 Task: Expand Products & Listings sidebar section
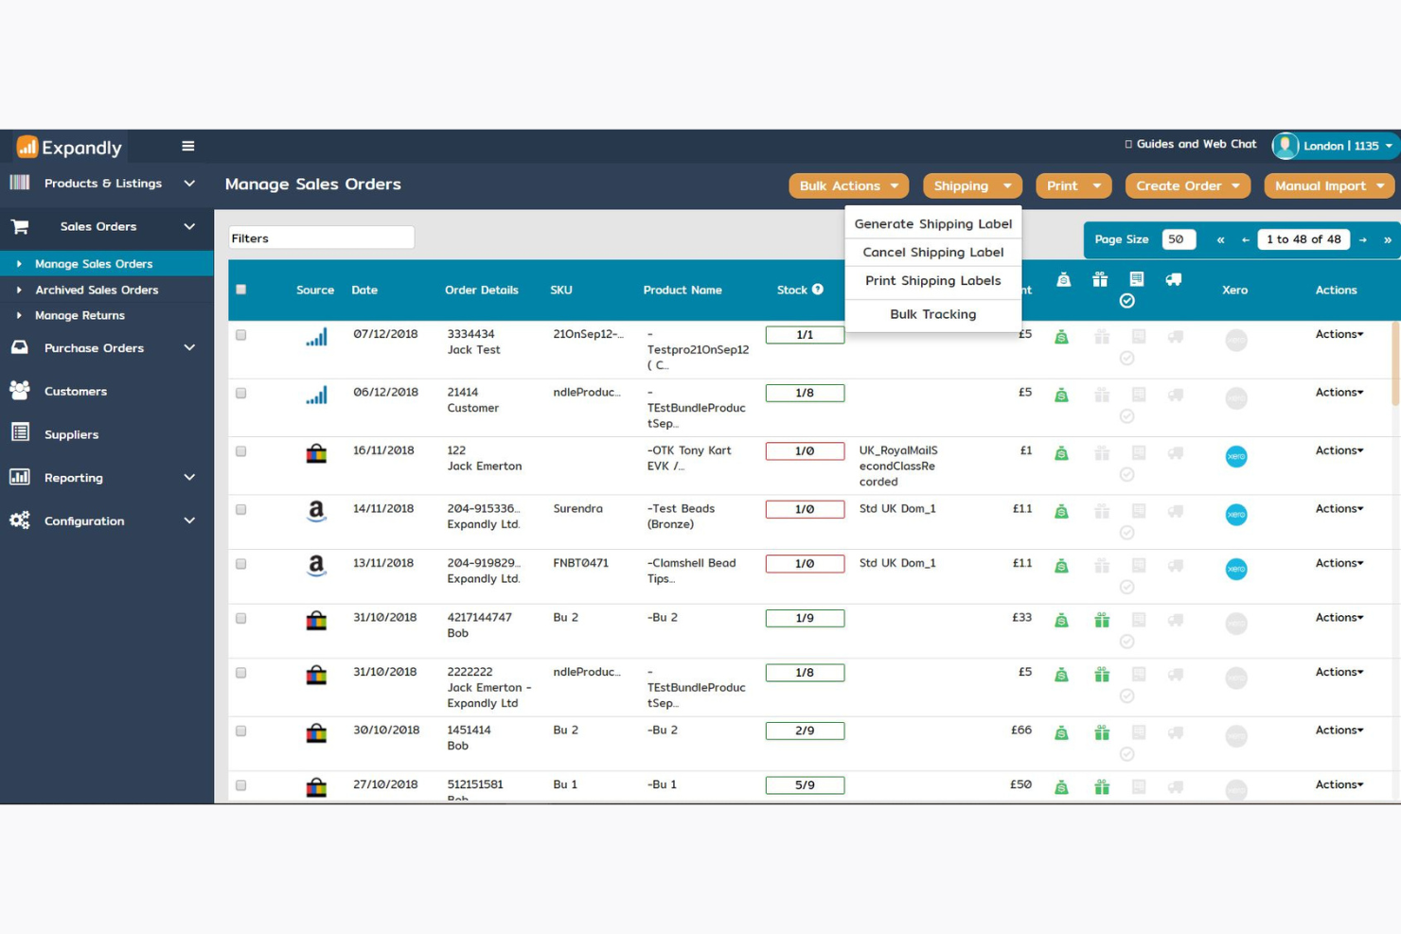coord(107,183)
